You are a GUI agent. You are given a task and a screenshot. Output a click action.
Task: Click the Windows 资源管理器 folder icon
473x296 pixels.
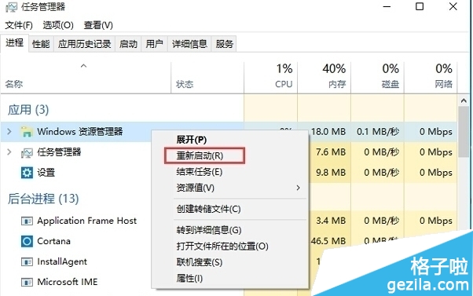(27, 132)
